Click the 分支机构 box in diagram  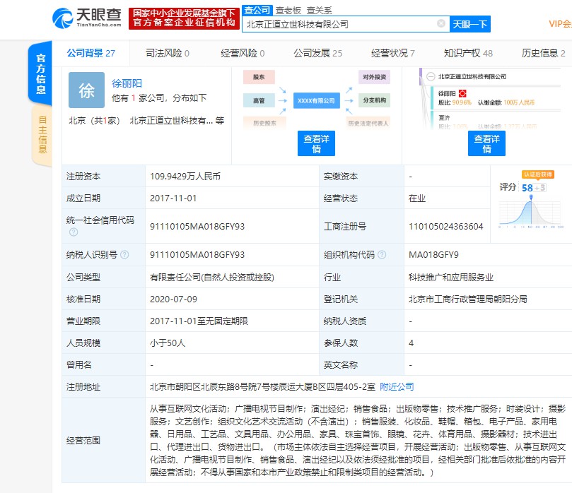pyautogui.click(x=374, y=100)
